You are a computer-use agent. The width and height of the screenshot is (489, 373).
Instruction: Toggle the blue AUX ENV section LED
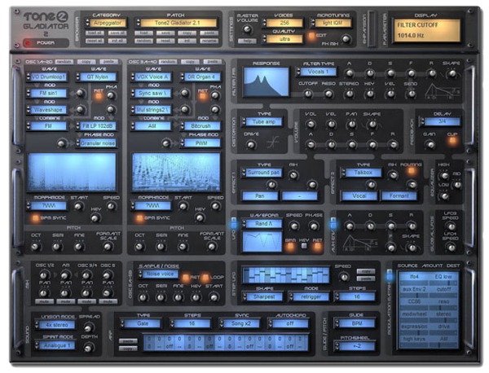333,224
